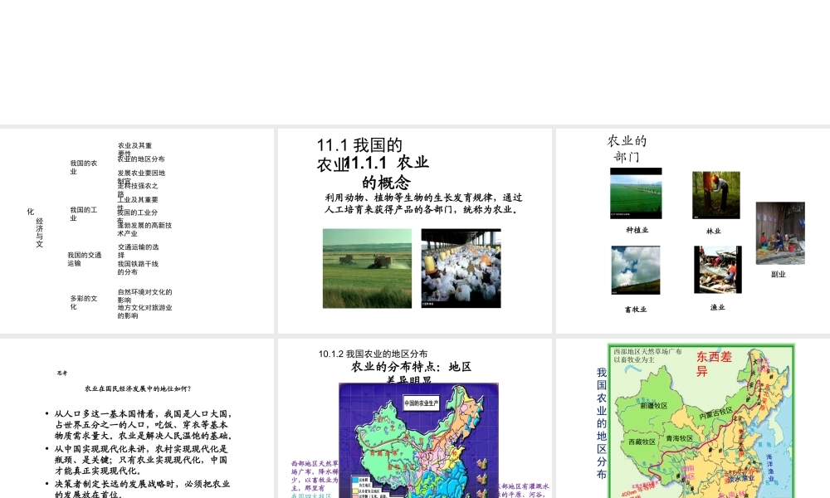Click the agriculture definition paragraph 利用动物、植物等生物
This screenshot has height=498, width=830.
[423, 203]
